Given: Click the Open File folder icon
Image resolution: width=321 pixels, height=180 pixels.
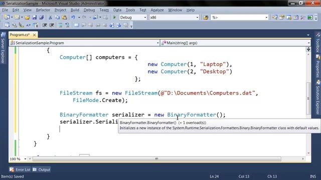Looking at the screenshot, I should coord(27,17).
